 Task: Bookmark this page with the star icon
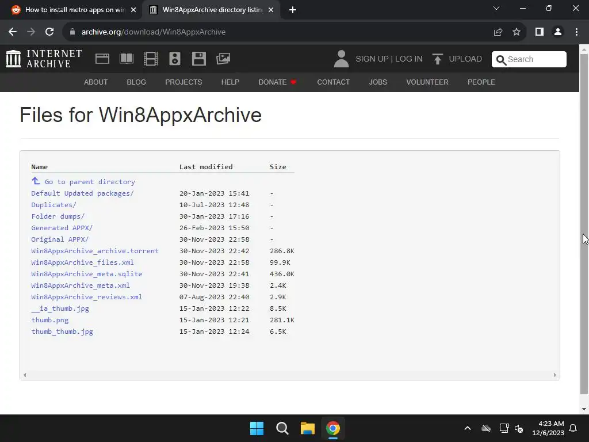517,32
